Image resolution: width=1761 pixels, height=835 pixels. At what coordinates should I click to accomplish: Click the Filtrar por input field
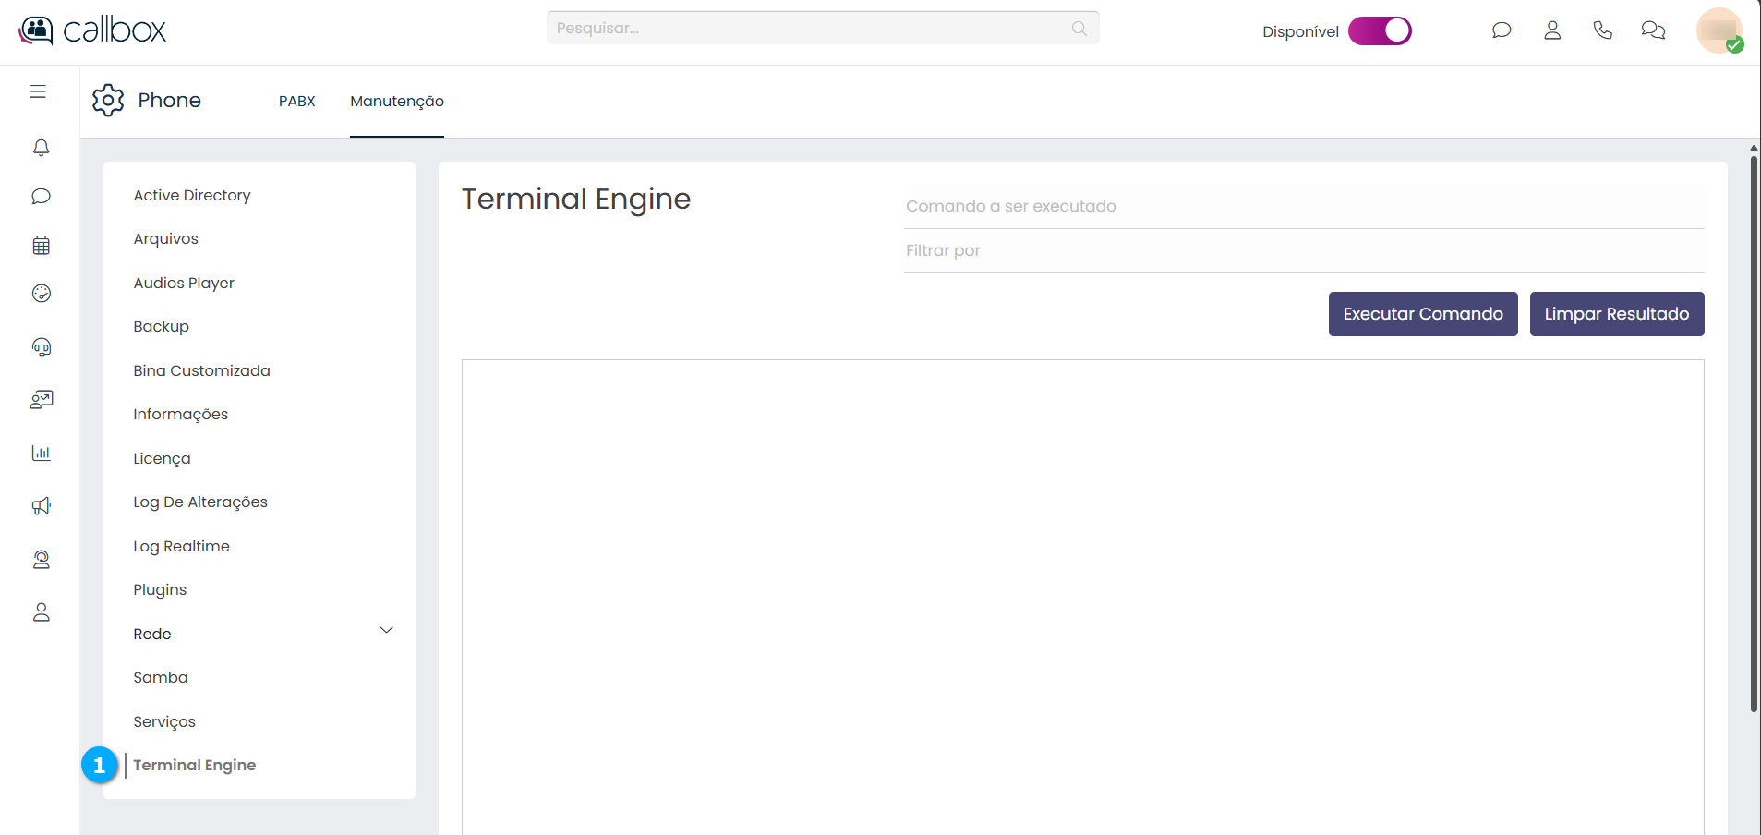coord(1303,250)
